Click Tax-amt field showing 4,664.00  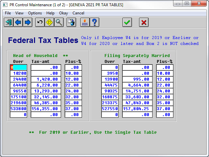[137, 85]
